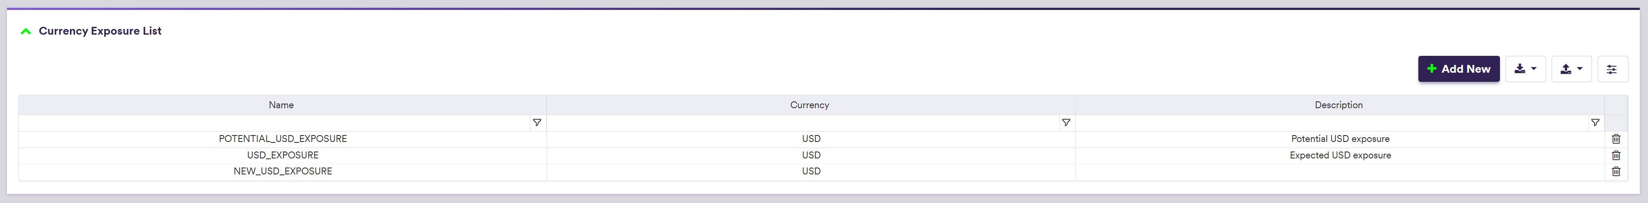1648x203 pixels.
Task: Open the upload import dropdown
Action: (1571, 69)
